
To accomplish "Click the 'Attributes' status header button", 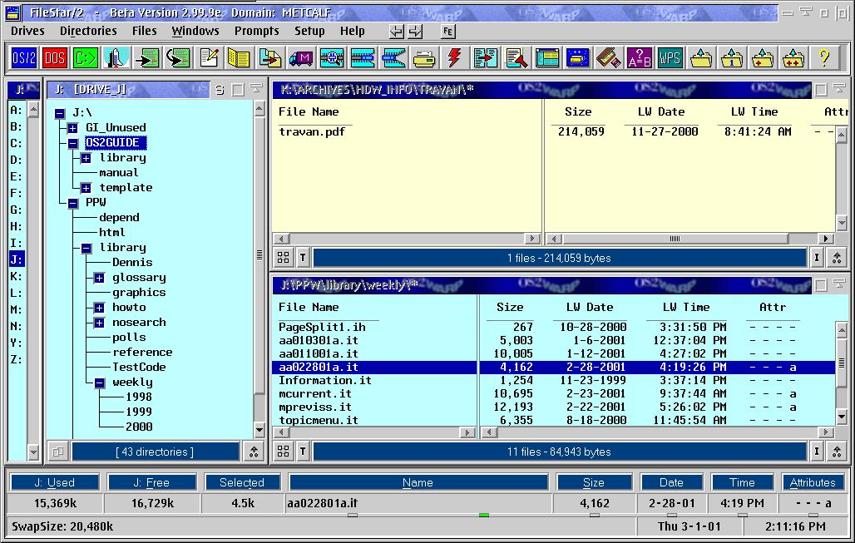I will [x=813, y=482].
